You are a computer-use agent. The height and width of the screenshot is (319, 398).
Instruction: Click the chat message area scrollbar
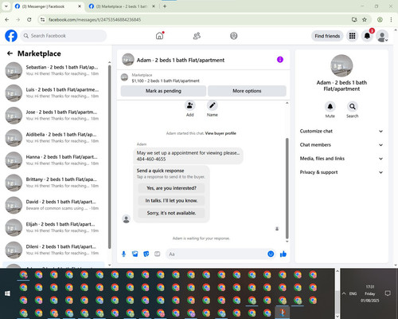287,188
